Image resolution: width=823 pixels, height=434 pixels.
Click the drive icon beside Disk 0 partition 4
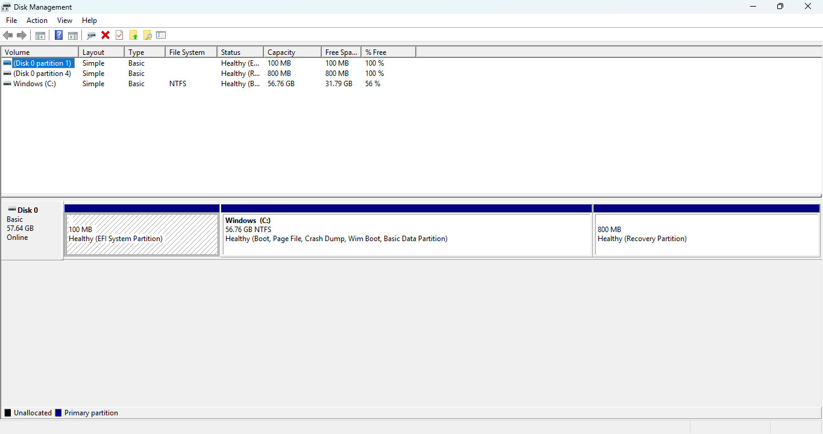[x=7, y=74]
